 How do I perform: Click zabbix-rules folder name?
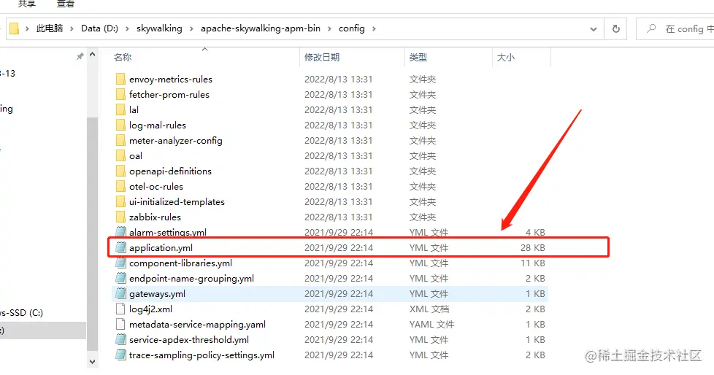coord(155,217)
